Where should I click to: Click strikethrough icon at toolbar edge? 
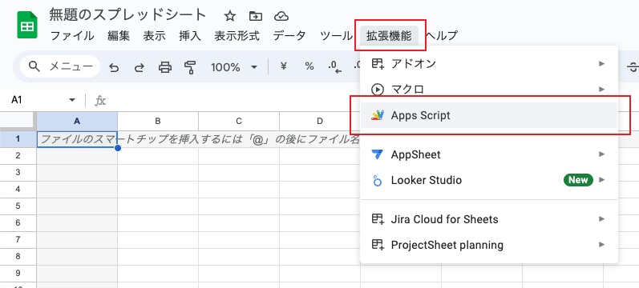pos(633,67)
